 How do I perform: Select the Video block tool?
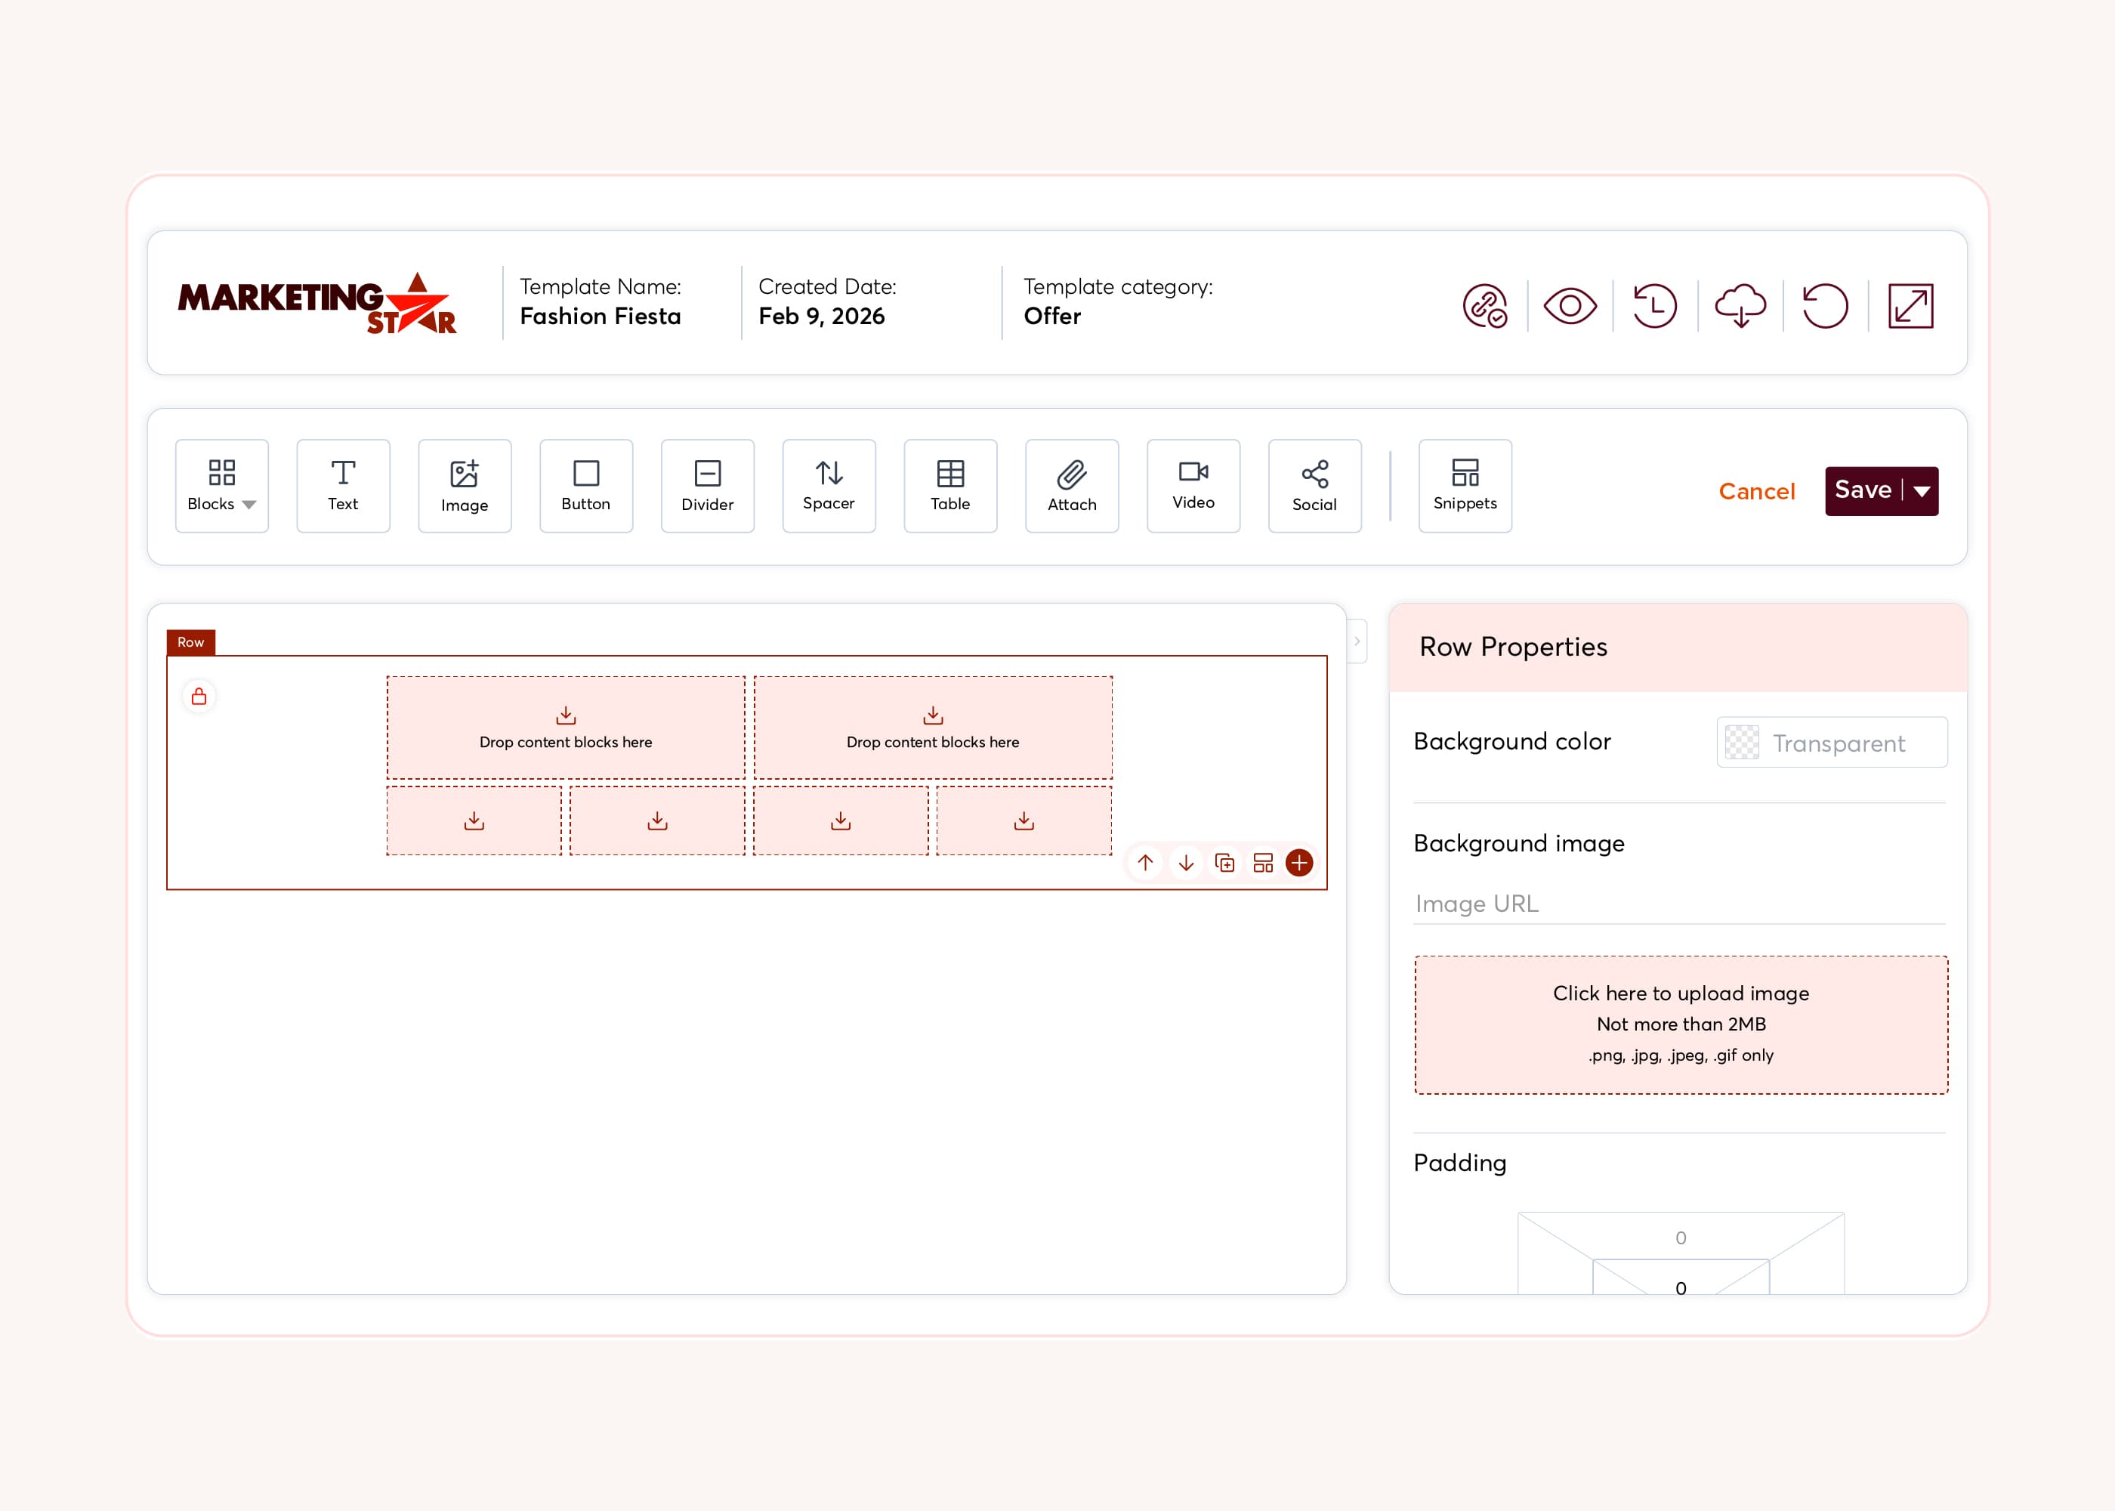[1193, 486]
